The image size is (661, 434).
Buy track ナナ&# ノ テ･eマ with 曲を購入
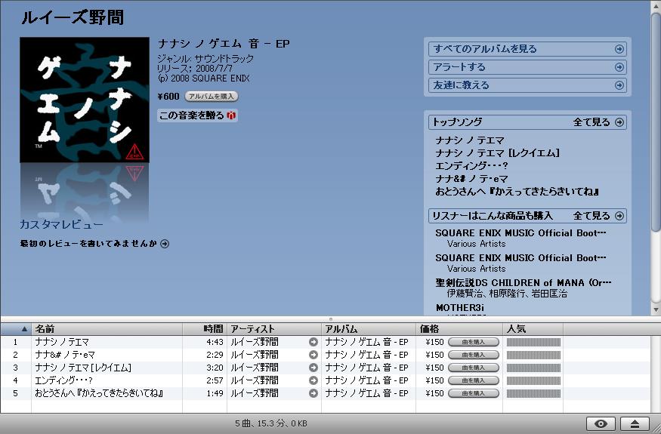474,355
